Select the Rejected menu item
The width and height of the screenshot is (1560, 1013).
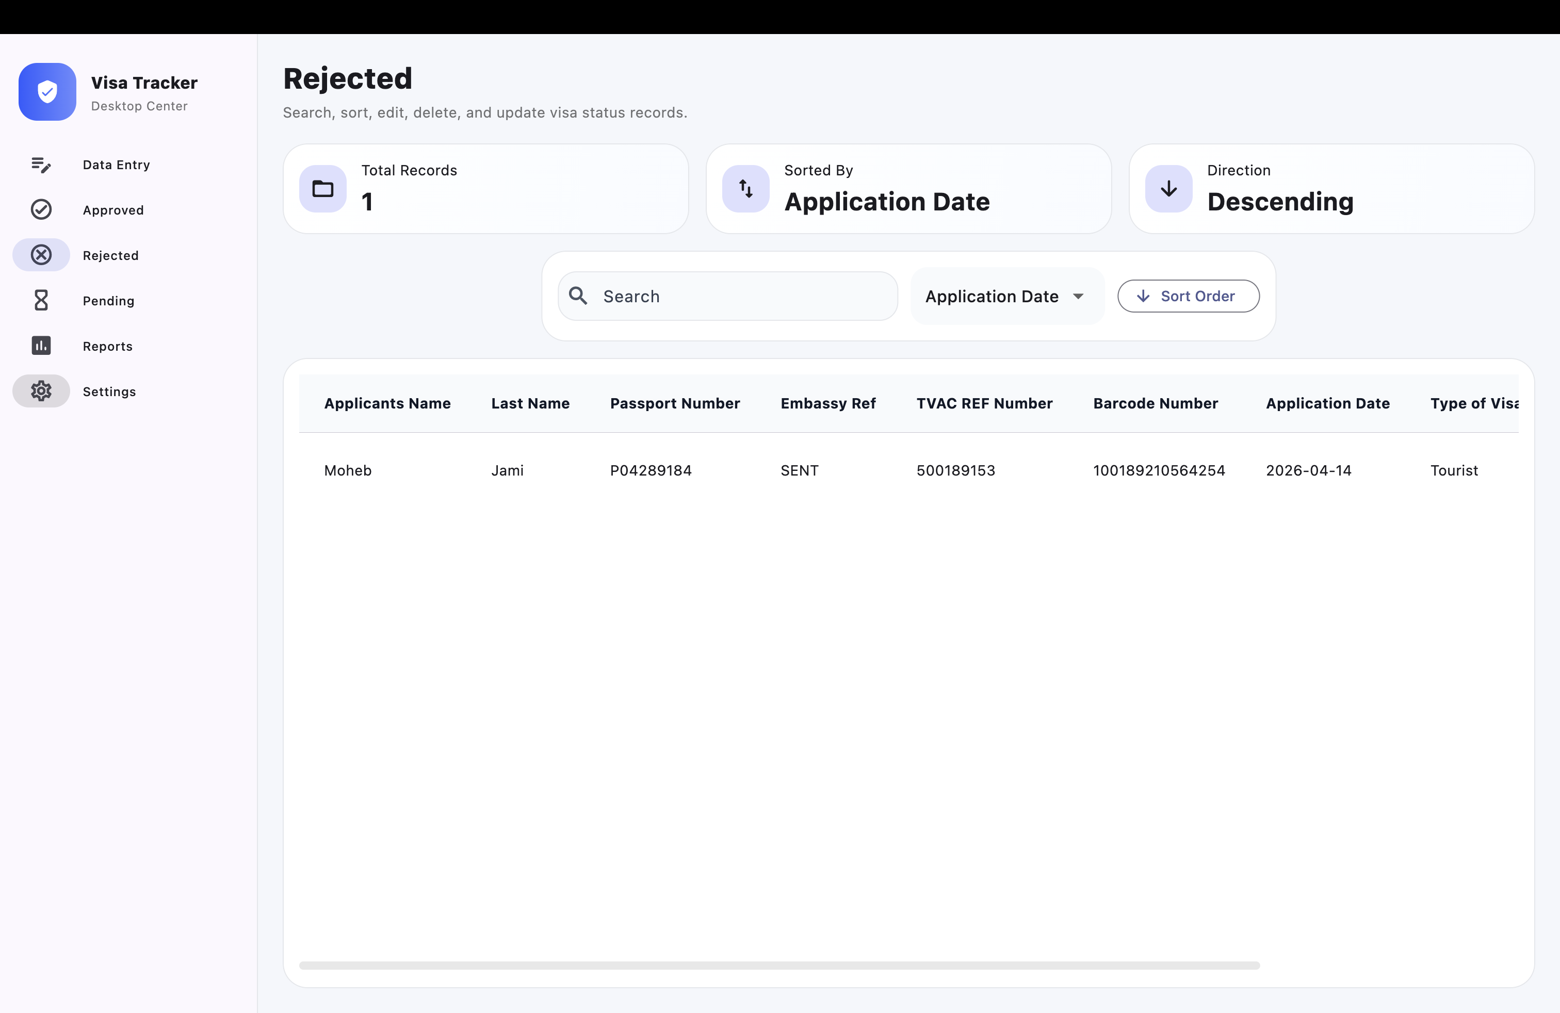(110, 255)
